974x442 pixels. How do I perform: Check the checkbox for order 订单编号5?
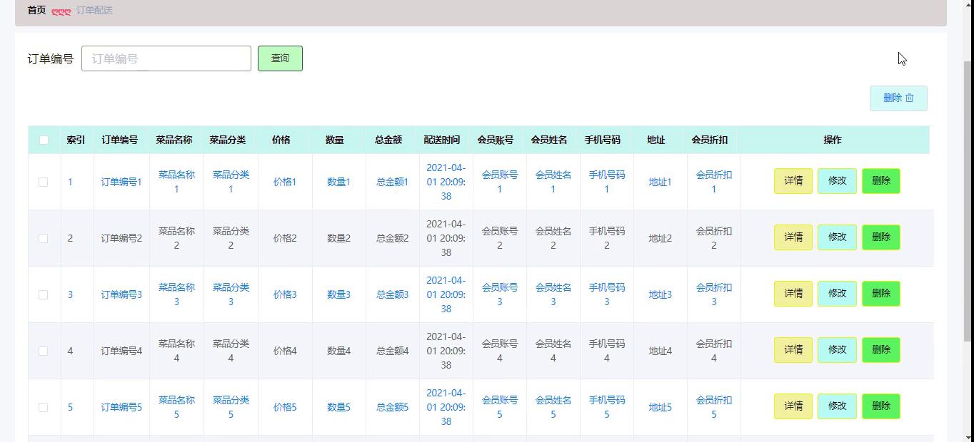(43, 406)
